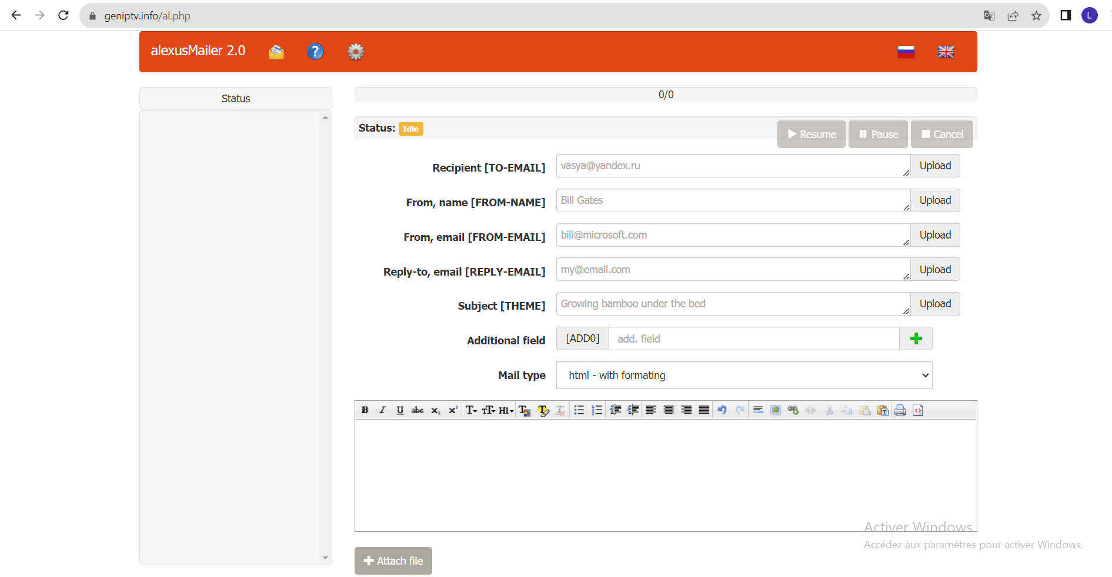Open the font size dropdown in toolbar
Image resolution: width=1112 pixels, height=577 pixels.
489,410
